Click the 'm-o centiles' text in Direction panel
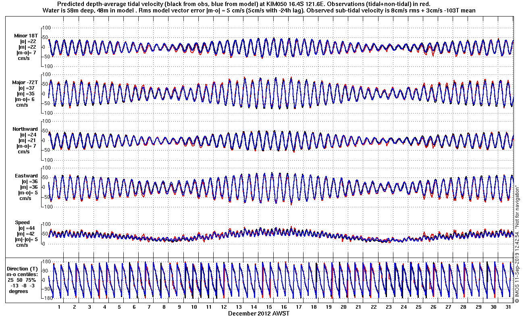This screenshot has width=524, height=322. point(23,274)
